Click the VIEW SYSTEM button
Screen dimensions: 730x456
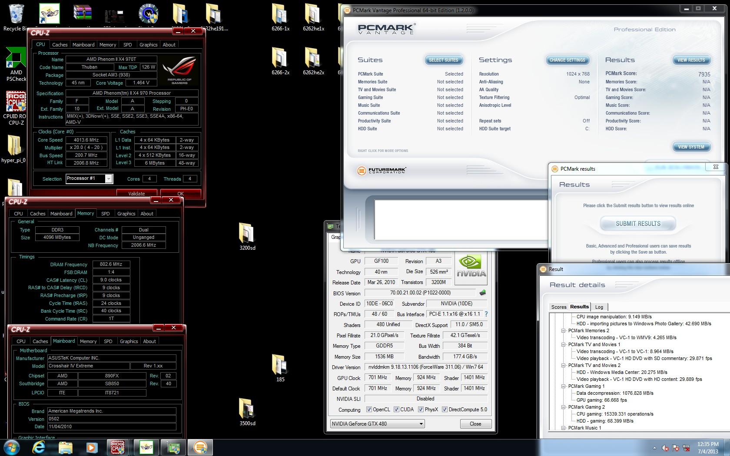[691, 147]
